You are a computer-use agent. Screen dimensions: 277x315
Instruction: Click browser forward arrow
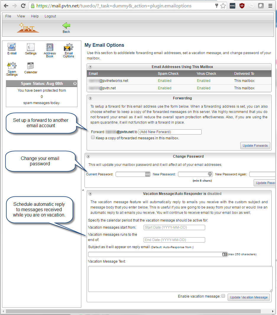point(14,6)
